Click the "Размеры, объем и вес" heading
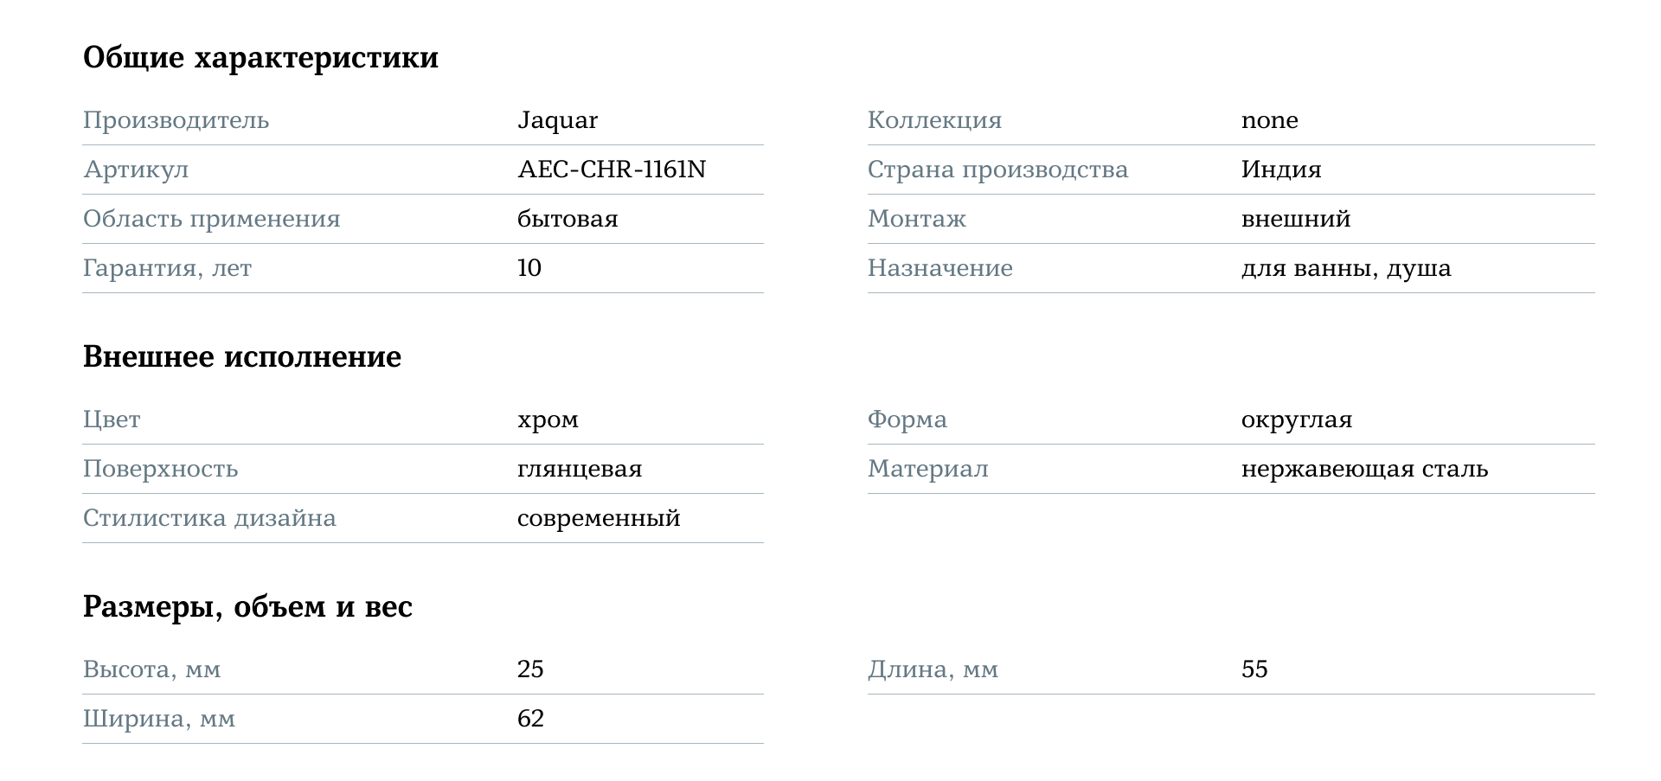The width and height of the screenshot is (1661, 781). [x=247, y=607]
